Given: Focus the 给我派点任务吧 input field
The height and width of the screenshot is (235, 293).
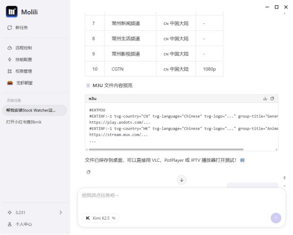Looking at the screenshot, I should (182, 199).
